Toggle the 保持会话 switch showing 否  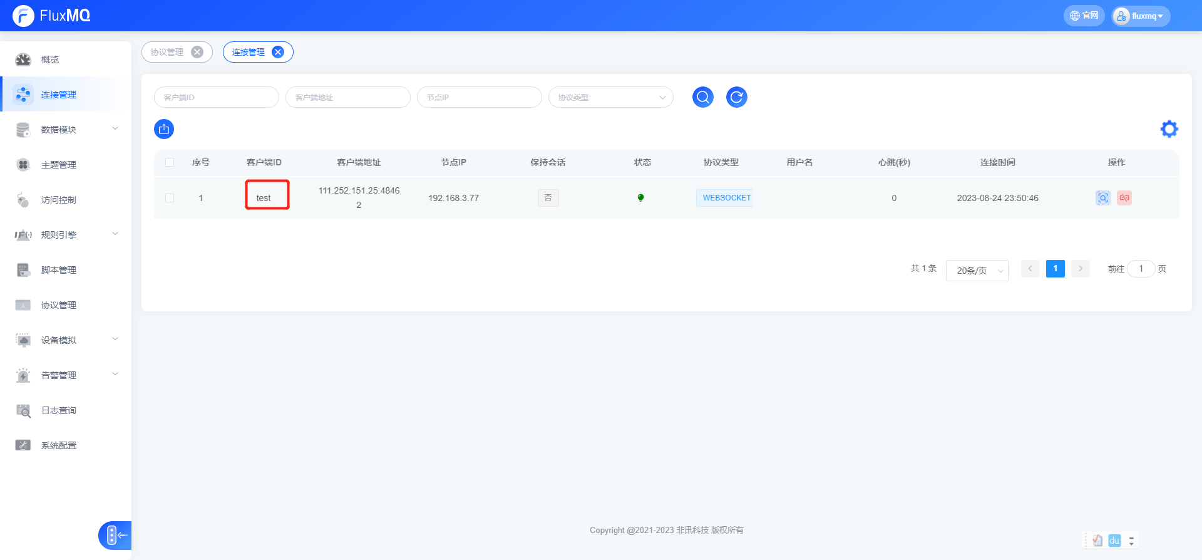tap(548, 198)
